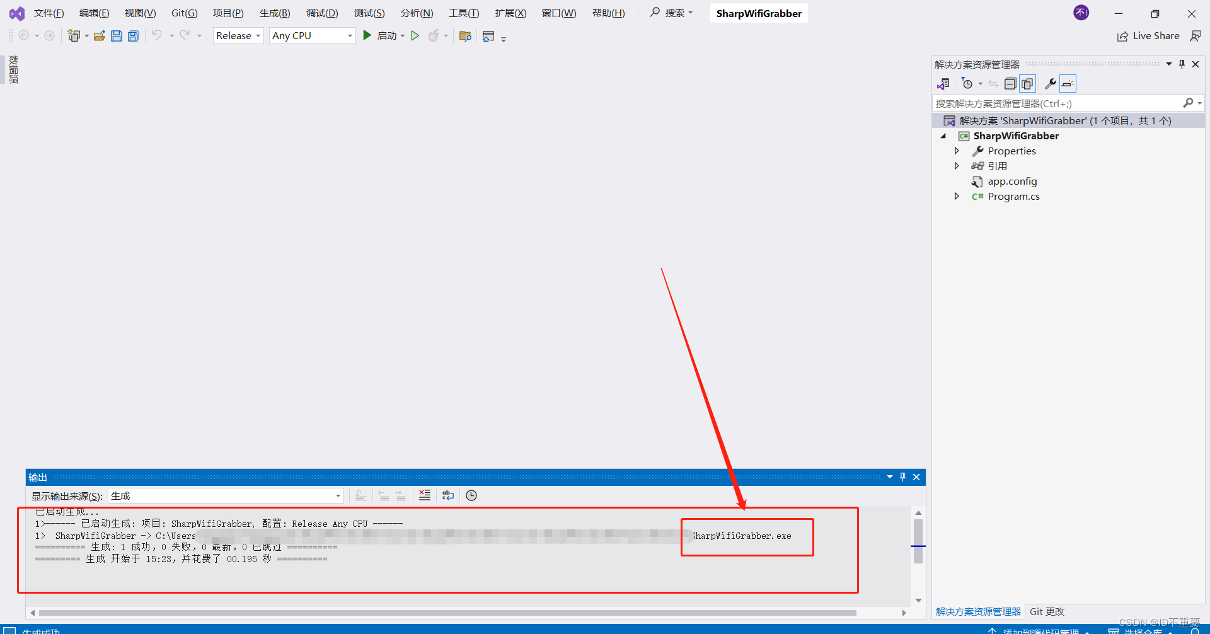The height and width of the screenshot is (634, 1210).
Task: Click the New Project toolbar icon
Action: (74, 36)
